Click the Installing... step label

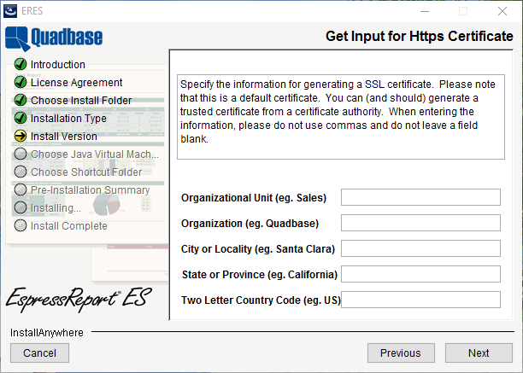[x=56, y=208]
